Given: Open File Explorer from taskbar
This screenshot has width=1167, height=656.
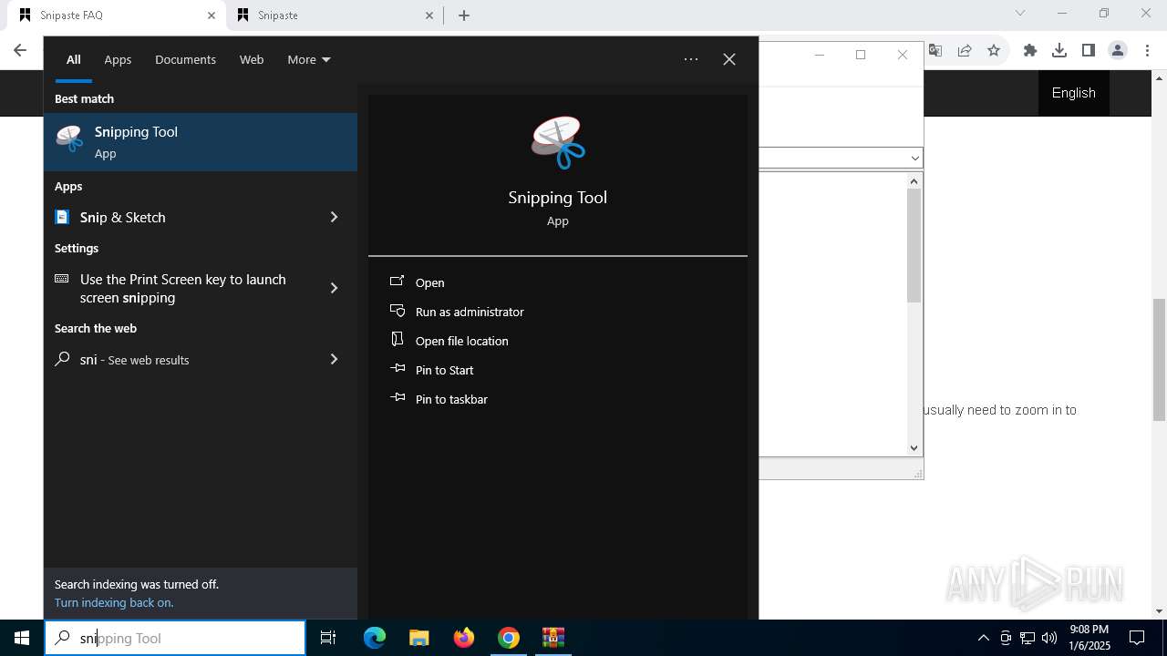Looking at the screenshot, I should pyautogui.click(x=418, y=638).
